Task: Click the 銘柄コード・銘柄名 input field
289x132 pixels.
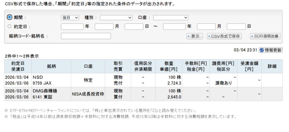Action: 86,36
